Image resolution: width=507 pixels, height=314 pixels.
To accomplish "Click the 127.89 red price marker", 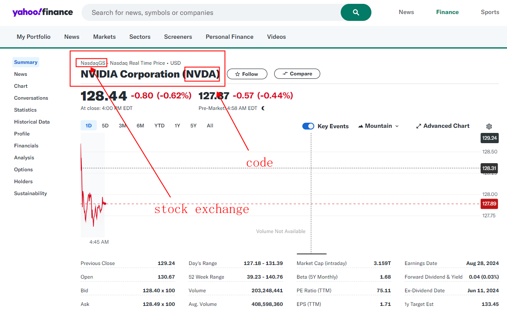I will click(x=489, y=204).
